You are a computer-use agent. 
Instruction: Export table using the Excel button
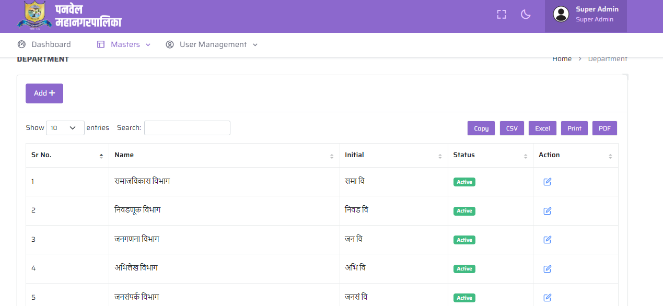pos(542,128)
